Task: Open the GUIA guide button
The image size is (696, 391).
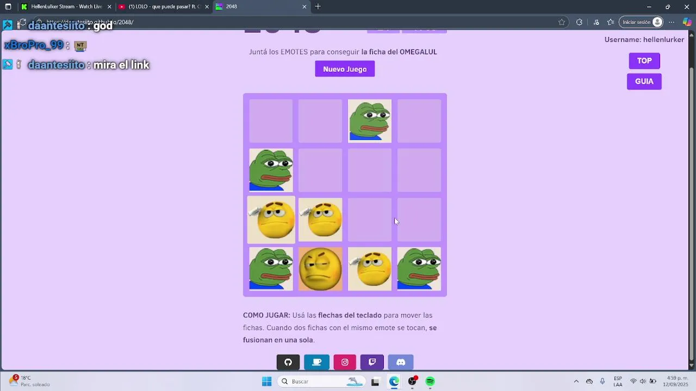Action: [644, 81]
